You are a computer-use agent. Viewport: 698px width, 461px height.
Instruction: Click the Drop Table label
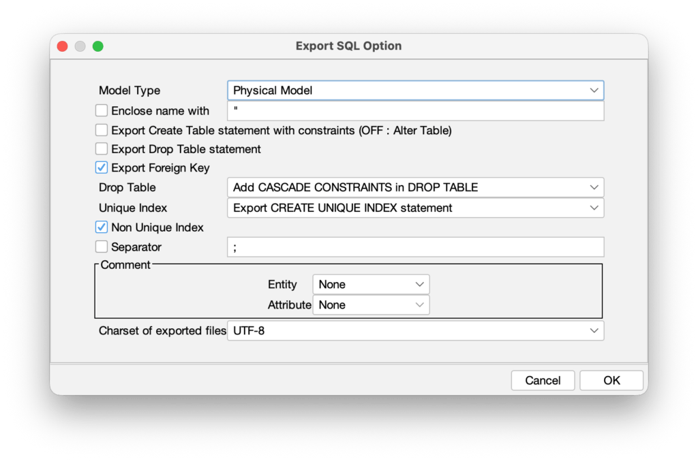pyautogui.click(x=127, y=187)
